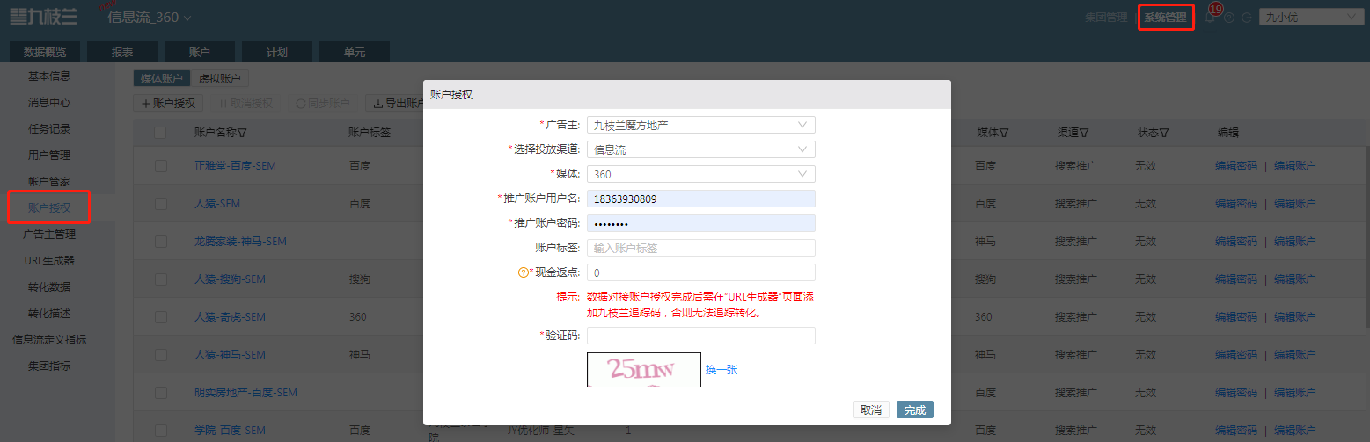The image size is (1370, 442).
Task: Switch to the 计划 tab
Action: 277,52
